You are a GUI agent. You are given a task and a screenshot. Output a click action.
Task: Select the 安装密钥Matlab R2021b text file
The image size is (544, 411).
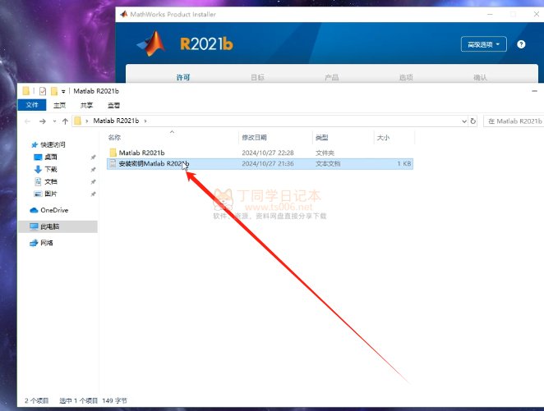(260, 163)
